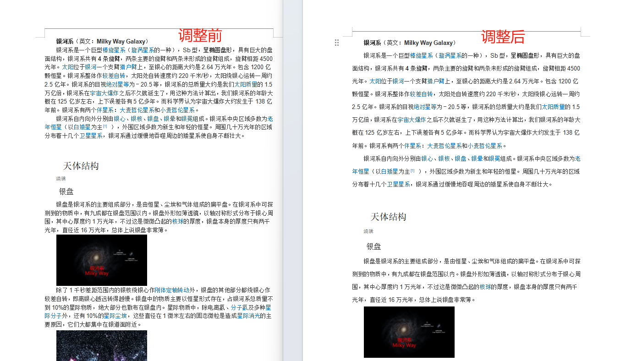Click the 太阳 link in right document
The height and width of the screenshot is (361, 626).
[375, 81]
